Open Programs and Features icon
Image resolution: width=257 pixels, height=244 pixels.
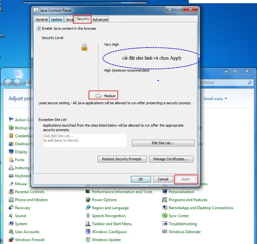[x=165, y=200]
